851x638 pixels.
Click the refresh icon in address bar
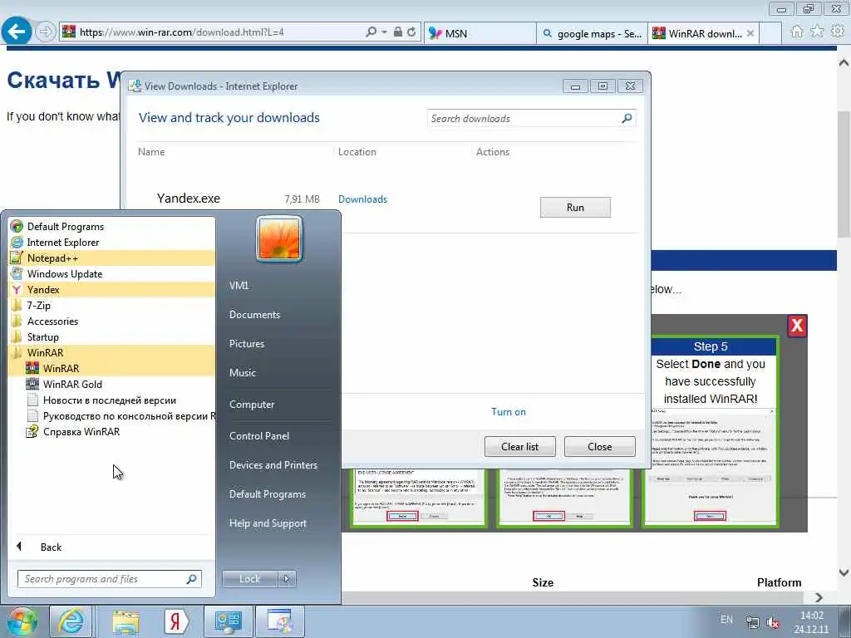point(412,32)
